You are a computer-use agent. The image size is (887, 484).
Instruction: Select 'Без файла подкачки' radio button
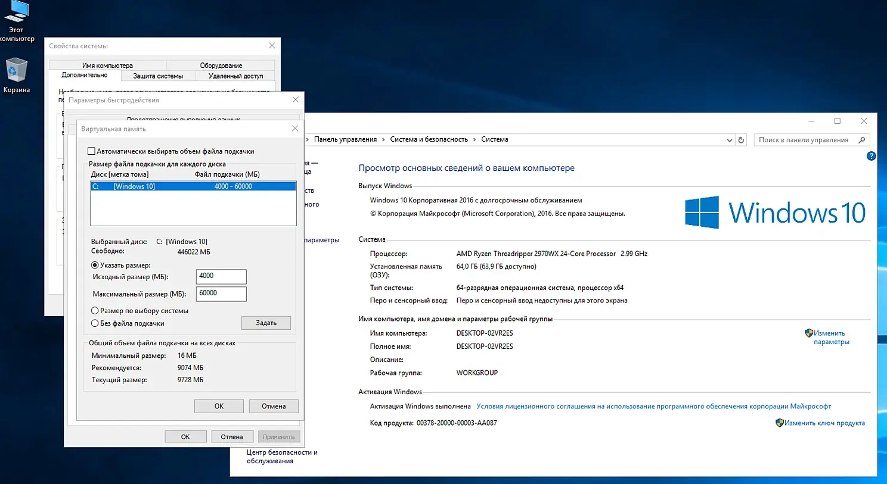[x=95, y=323]
